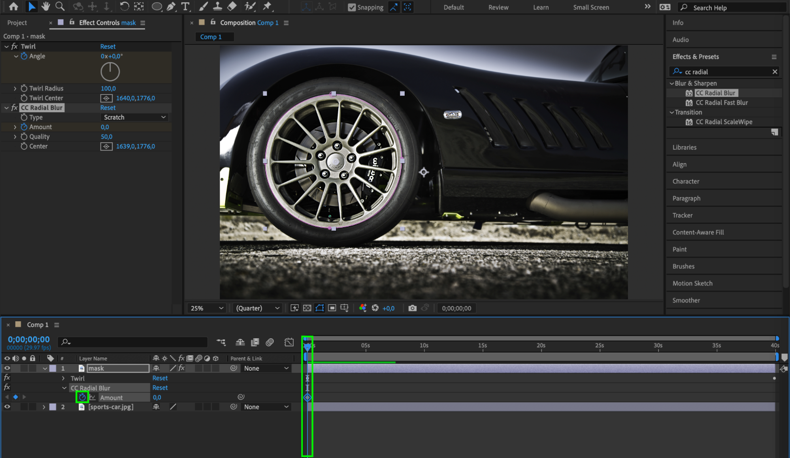Switch to the Project tab
790x458 pixels.
pyautogui.click(x=17, y=23)
